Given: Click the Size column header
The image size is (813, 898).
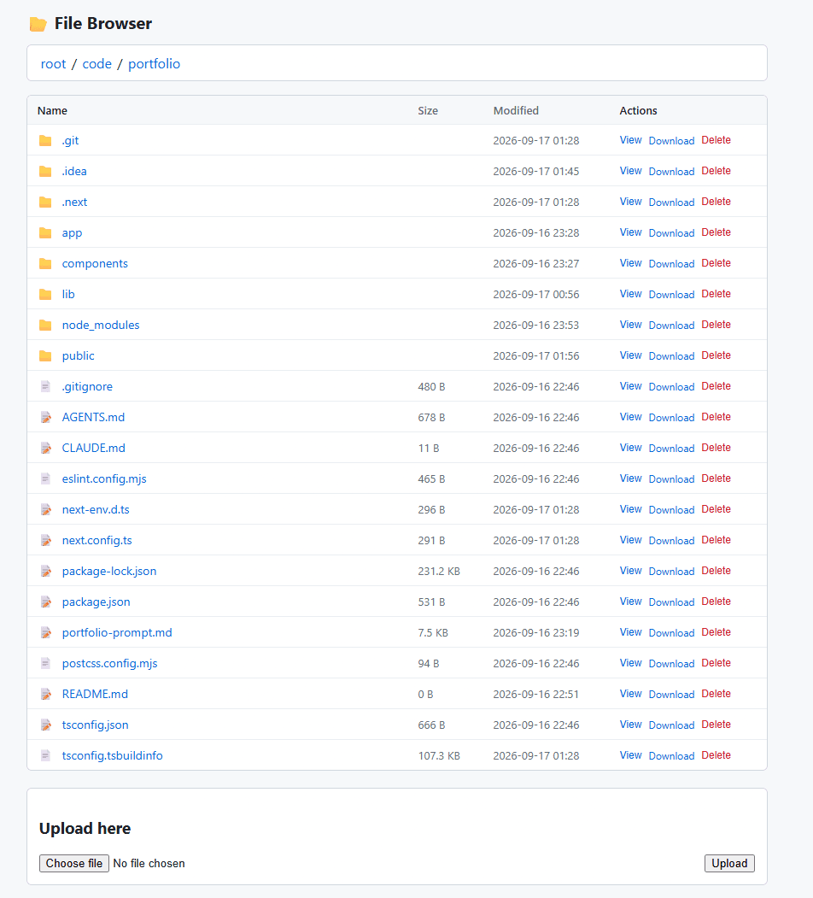Looking at the screenshot, I should (x=428, y=110).
